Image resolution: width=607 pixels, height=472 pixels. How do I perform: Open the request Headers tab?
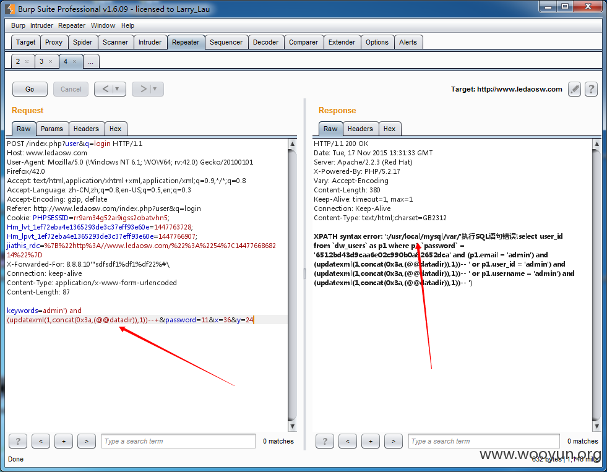(x=86, y=129)
